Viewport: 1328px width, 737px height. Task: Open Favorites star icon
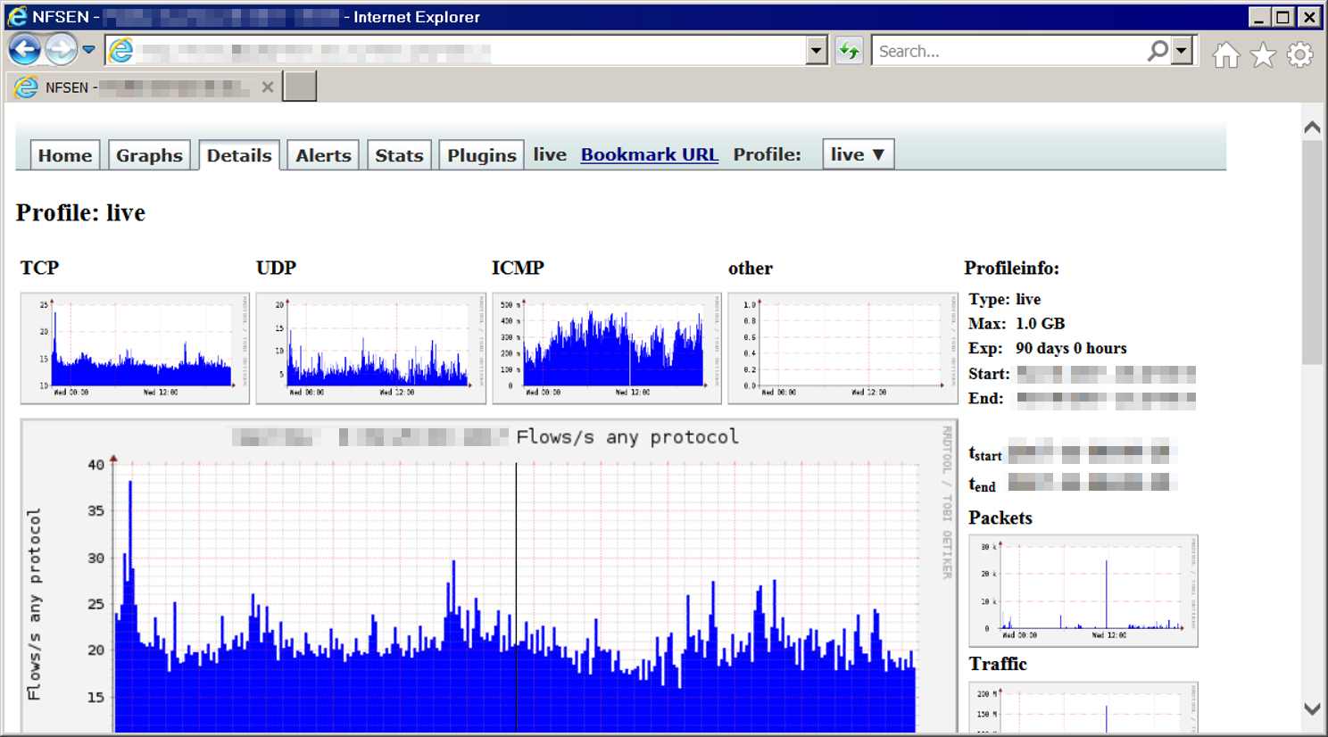coord(1263,55)
